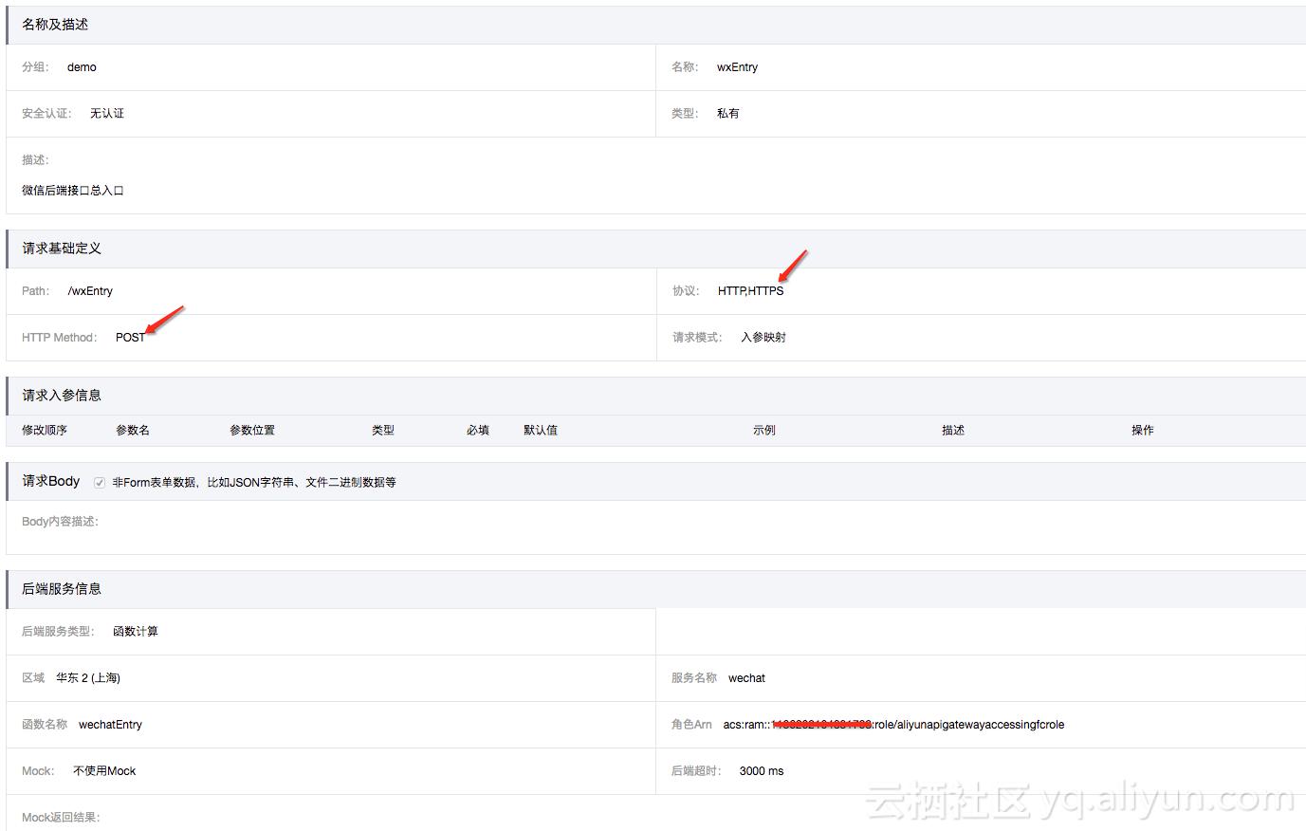This screenshot has width=1306, height=831.
Task: Click the 必填 column header
Action: click(478, 431)
